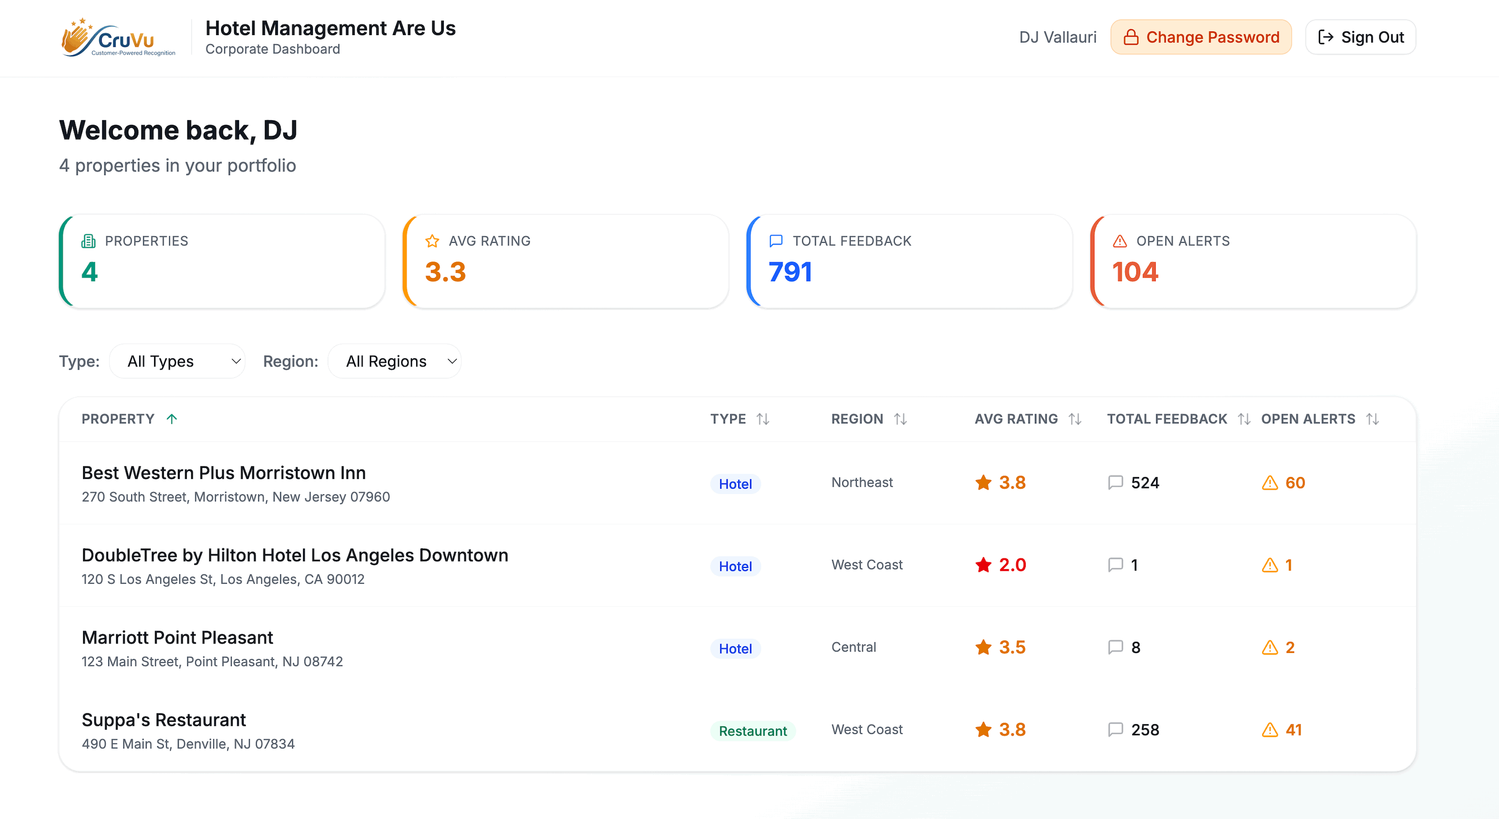Click the feedback bubble icon beside 524
Screen dimensions: 1499x819
coord(1116,482)
